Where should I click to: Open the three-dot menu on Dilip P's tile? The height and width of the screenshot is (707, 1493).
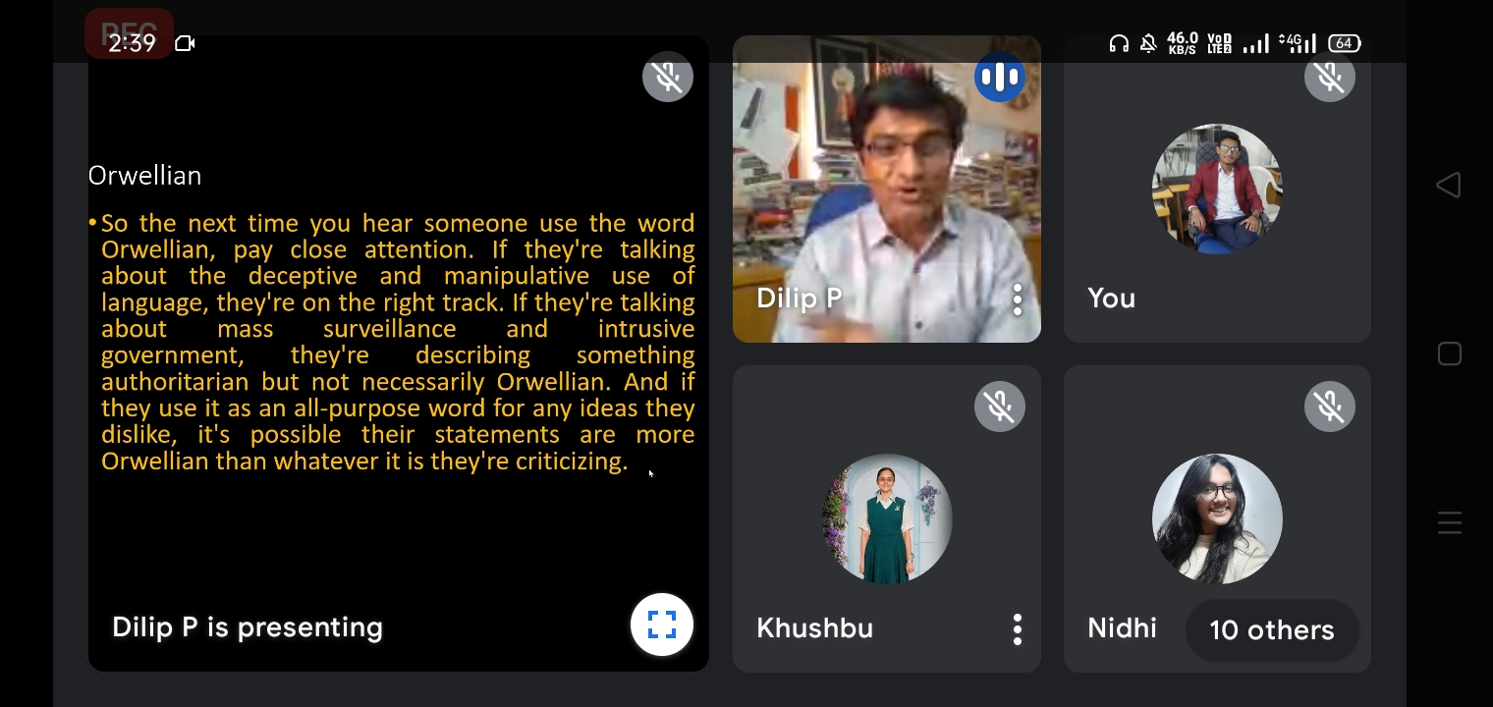click(1018, 299)
